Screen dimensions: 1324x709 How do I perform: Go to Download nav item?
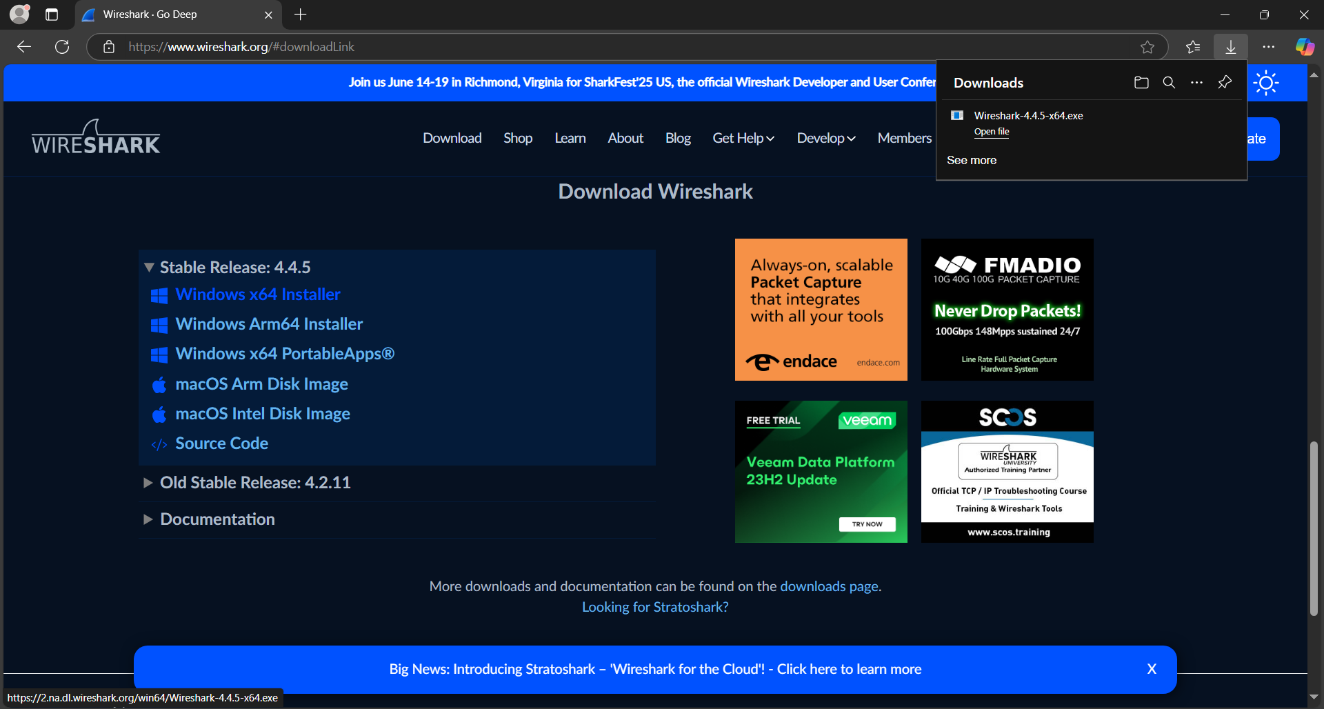(x=452, y=138)
